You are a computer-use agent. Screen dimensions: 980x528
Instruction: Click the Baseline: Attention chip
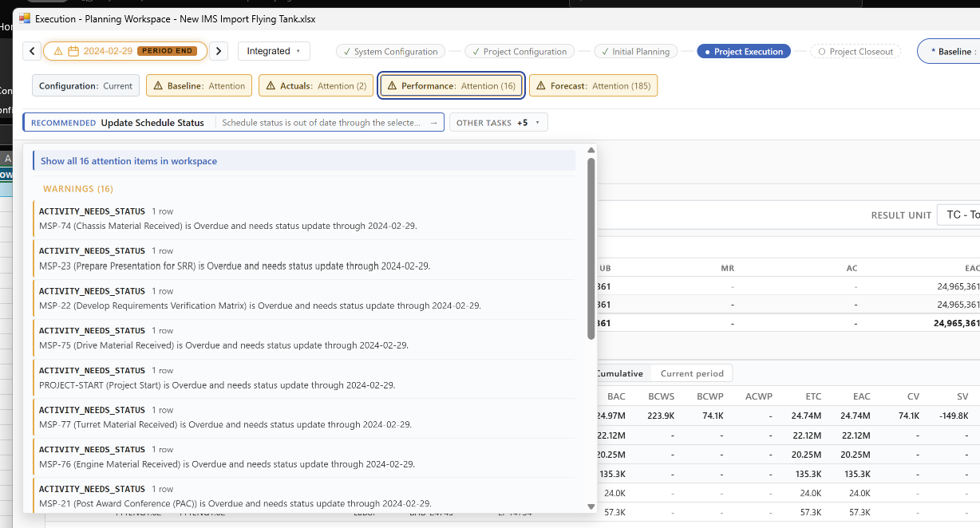coord(199,85)
